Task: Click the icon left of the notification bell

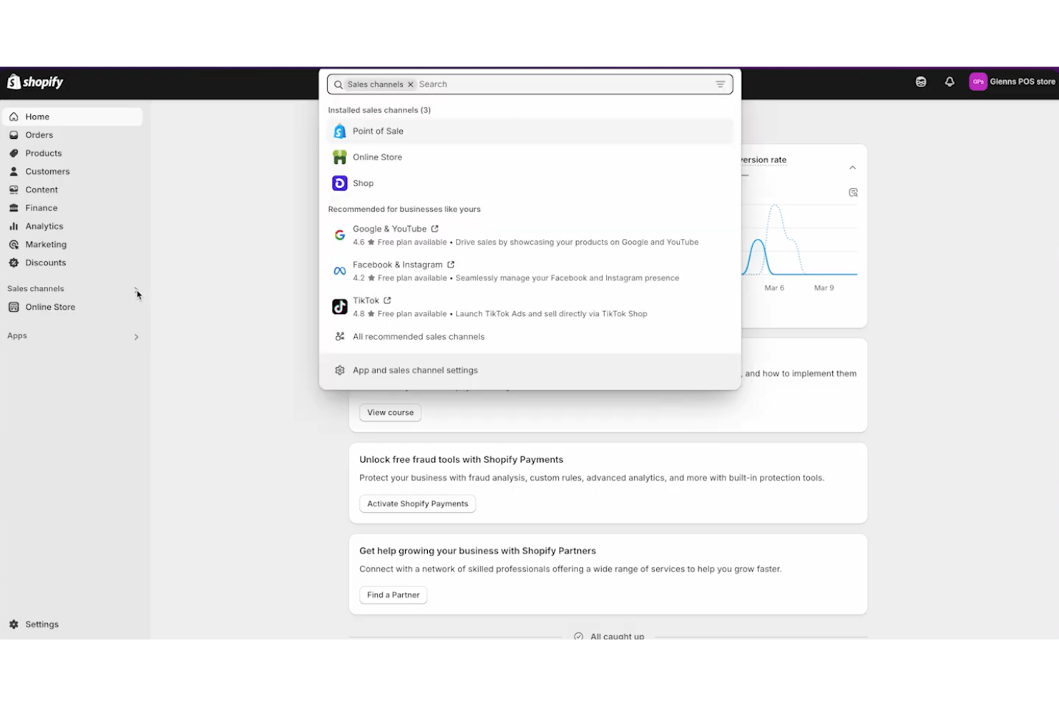Action: 921,82
